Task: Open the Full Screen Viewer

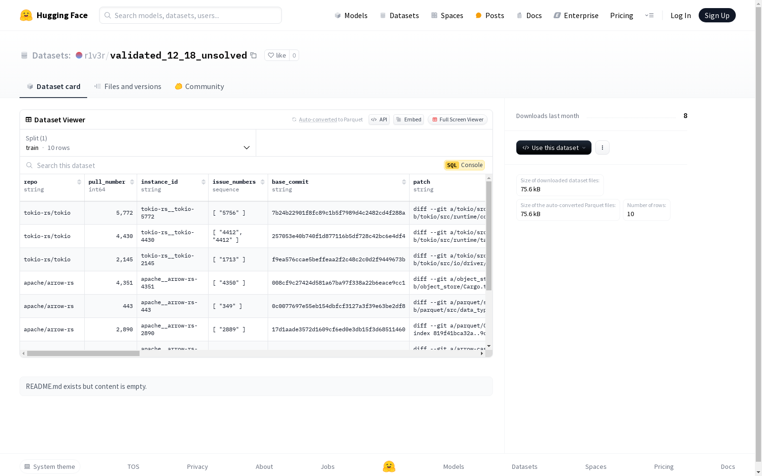Action: pos(458,119)
